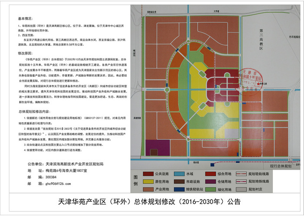Click the 规划轻轨线路 legend label
Image resolution: width=304 pixels, height=216 pixels.
[x=259, y=174]
